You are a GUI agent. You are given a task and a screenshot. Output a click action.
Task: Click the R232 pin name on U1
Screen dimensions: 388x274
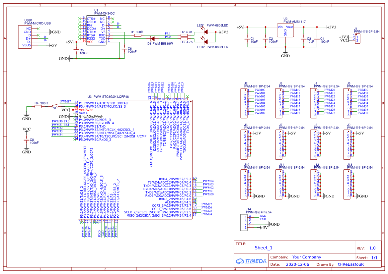[91, 38]
